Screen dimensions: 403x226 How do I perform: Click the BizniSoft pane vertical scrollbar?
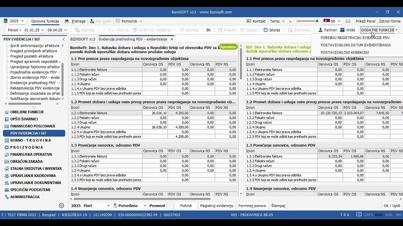(x=241, y=63)
